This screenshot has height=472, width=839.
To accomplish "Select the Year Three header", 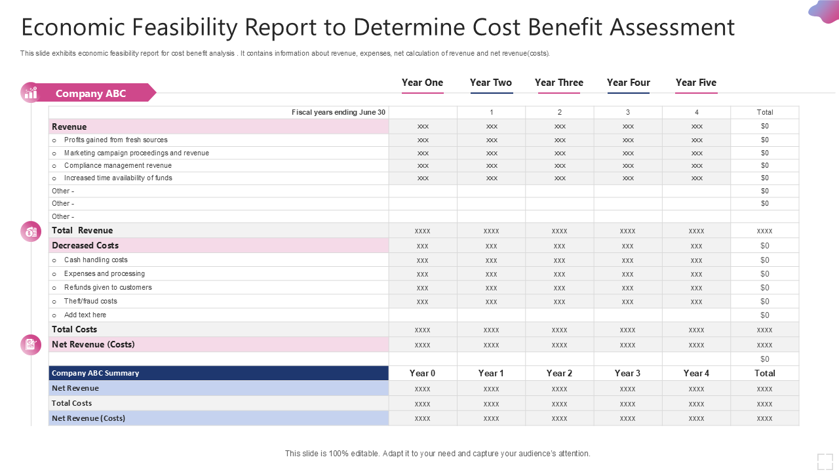I will (x=558, y=83).
